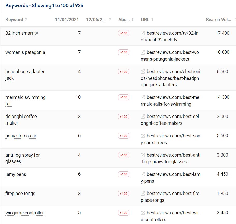
Task: Select search volume value 4.450
Action: (223, 174)
